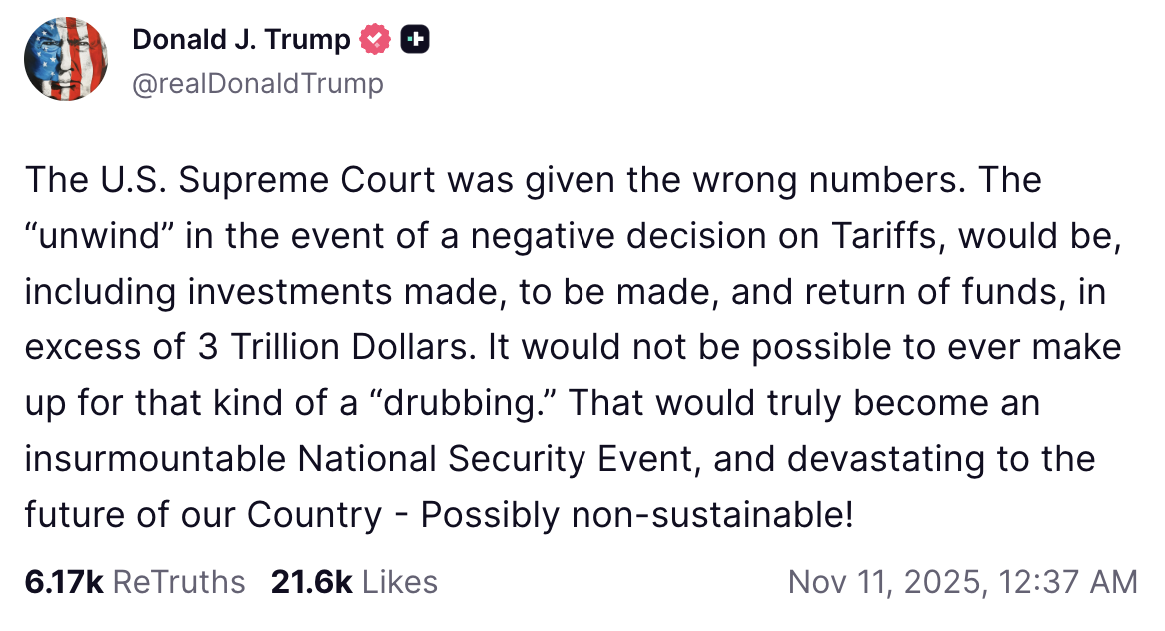Open the Nov 11, 2025 timestamp
Screen dimensions: 1165x631
pyautogui.click(x=962, y=582)
